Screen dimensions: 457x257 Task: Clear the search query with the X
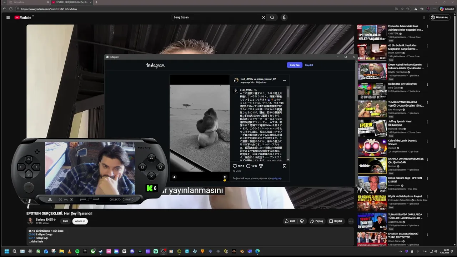[263, 17]
